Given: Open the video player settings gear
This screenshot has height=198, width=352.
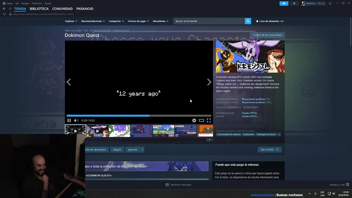Looking at the screenshot, I should point(194,120).
